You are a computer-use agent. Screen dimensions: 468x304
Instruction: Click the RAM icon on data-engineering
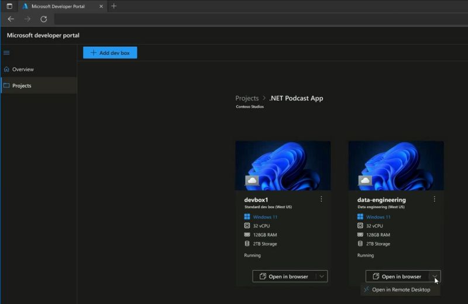coord(360,234)
